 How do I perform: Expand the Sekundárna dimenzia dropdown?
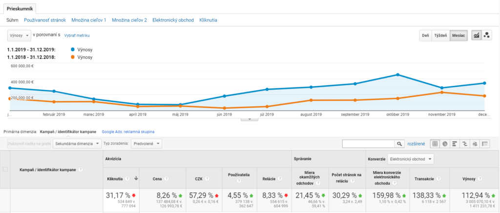78,144
